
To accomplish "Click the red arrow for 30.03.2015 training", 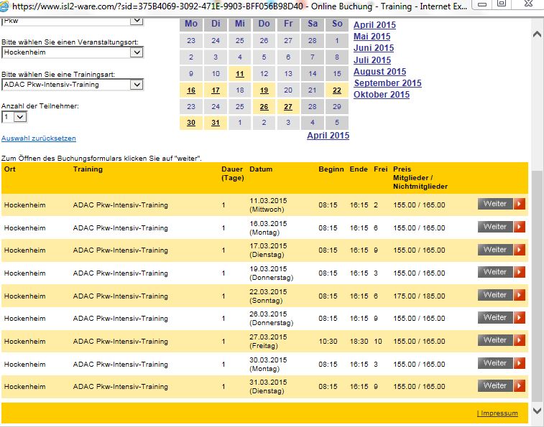I will coord(520,363).
